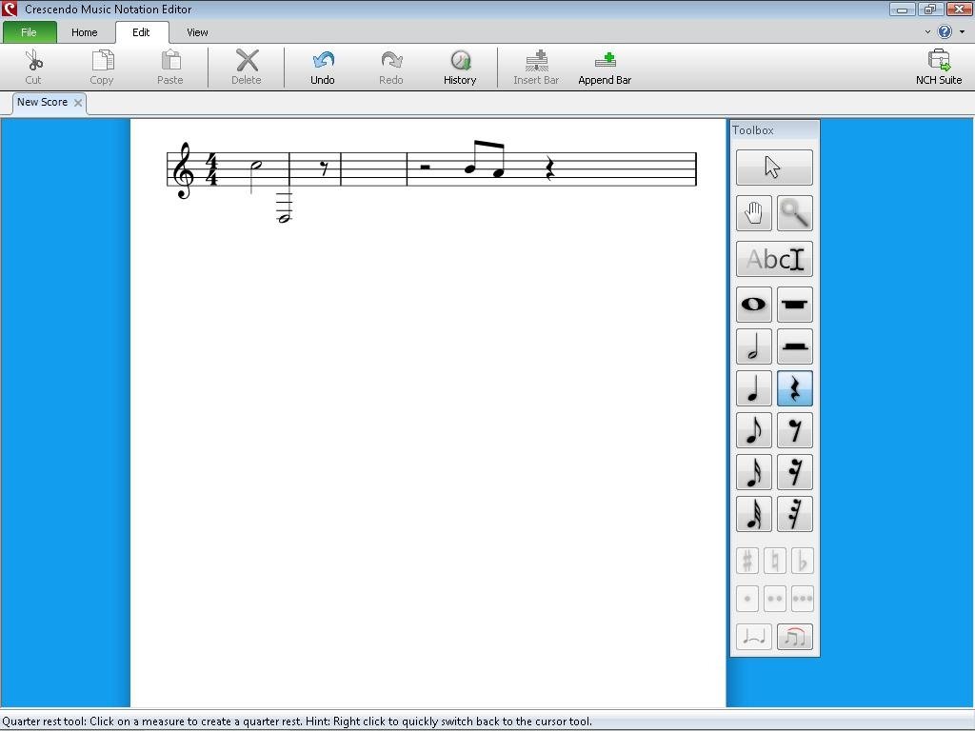Apply the sharp accidental
This screenshot has width=975, height=731.
point(747,561)
